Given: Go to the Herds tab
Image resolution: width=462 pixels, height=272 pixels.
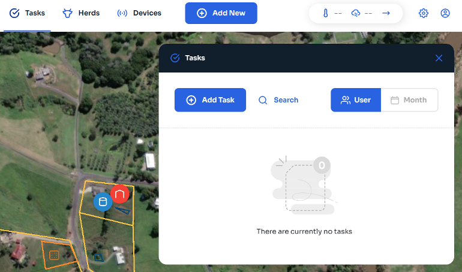Looking at the screenshot, I should point(81,13).
